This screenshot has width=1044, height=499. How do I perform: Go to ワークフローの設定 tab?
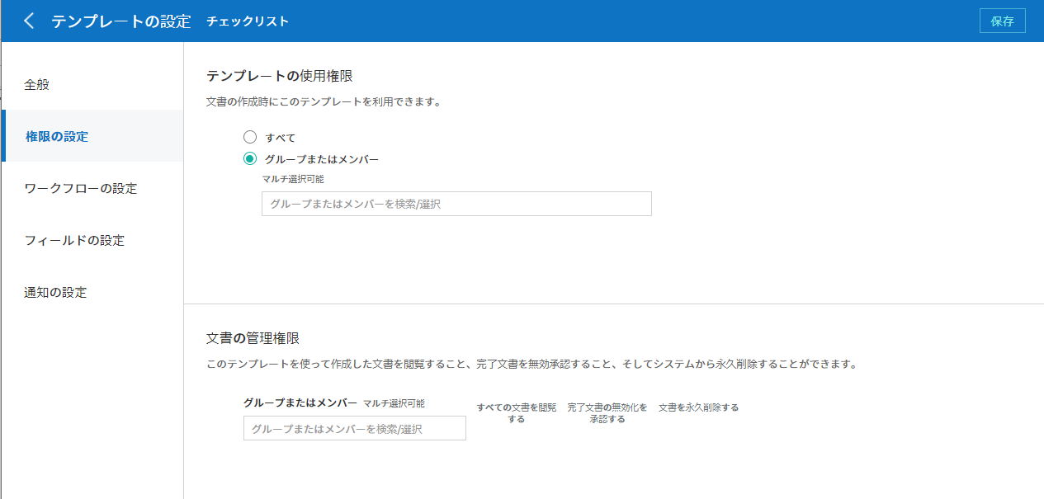point(92,188)
